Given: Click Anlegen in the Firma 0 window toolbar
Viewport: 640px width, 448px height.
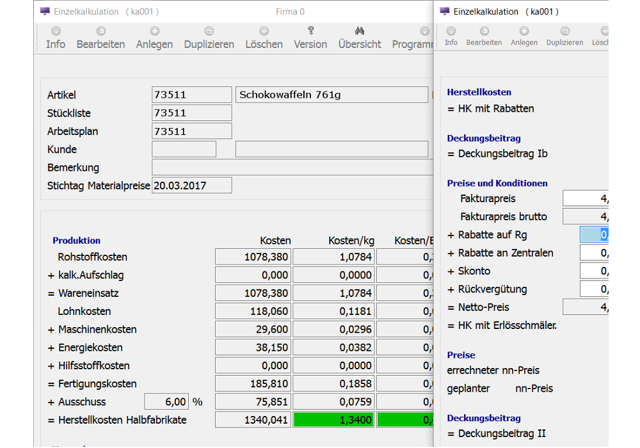Looking at the screenshot, I should (154, 38).
